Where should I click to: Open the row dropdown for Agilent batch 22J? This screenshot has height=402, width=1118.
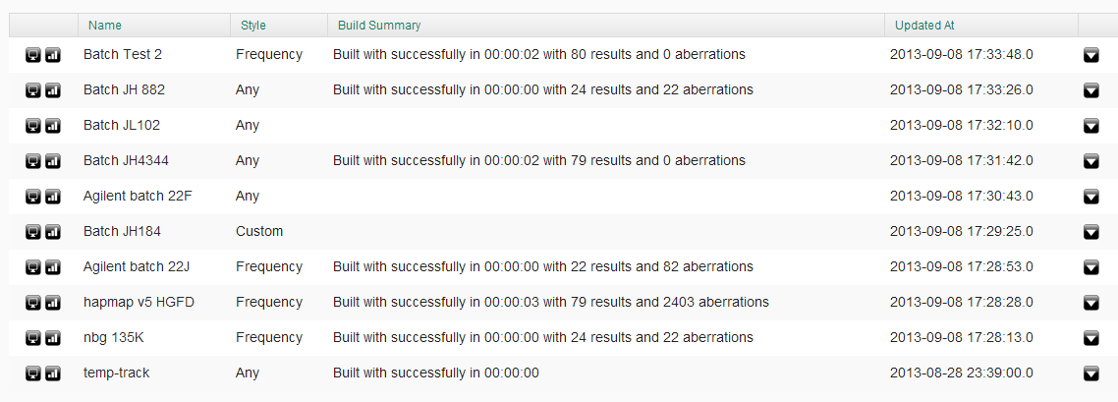tap(1090, 267)
